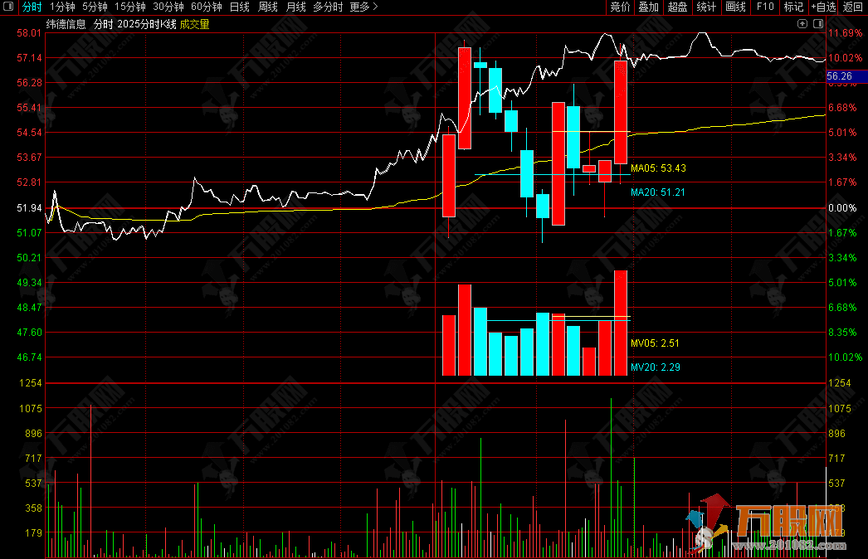Open the 日线 daily chart
Image resolution: width=868 pixels, height=559 pixels.
click(x=240, y=7)
